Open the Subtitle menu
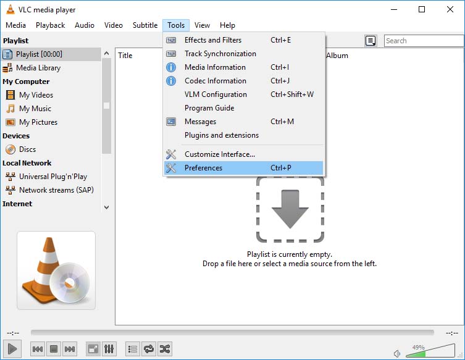 click(x=145, y=25)
